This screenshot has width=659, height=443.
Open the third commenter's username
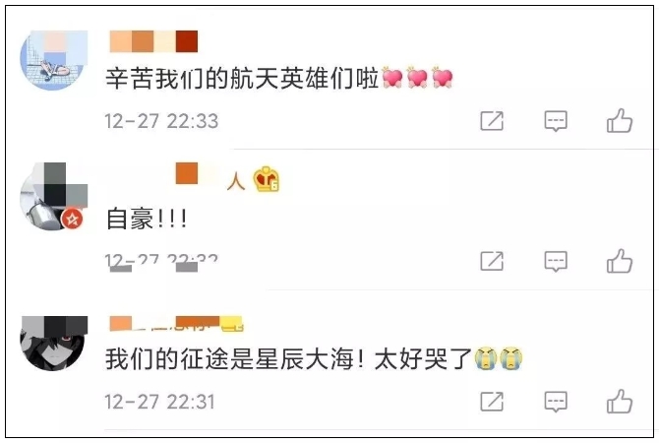coord(176,324)
